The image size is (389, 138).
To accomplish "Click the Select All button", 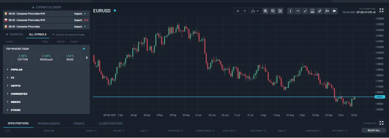I will click(374, 130).
